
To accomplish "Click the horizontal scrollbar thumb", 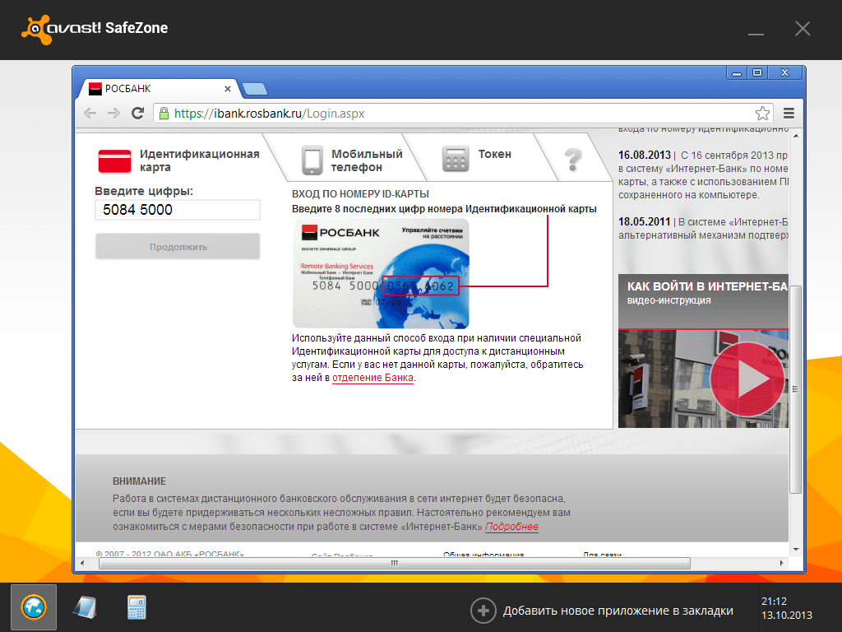I will (395, 563).
